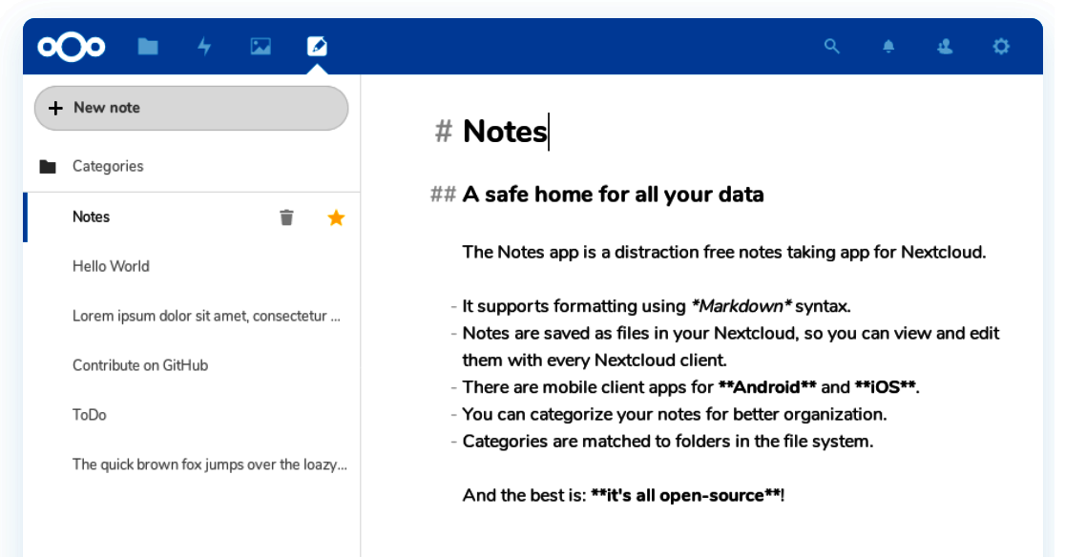Click the Nextcloud logo
The width and height of the screenshot is (1065, 557).
coord(72,46)
